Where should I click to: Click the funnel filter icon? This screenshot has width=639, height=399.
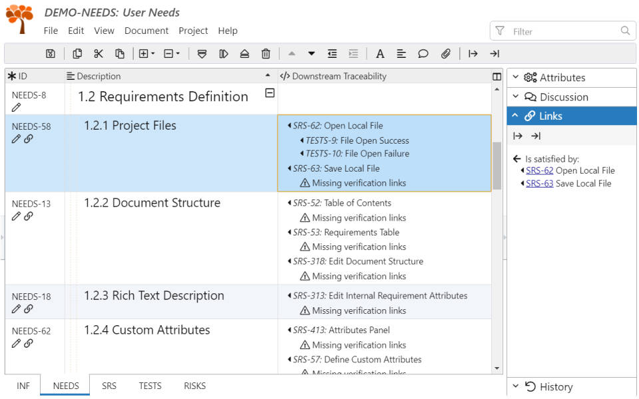(x=499, y=31)
